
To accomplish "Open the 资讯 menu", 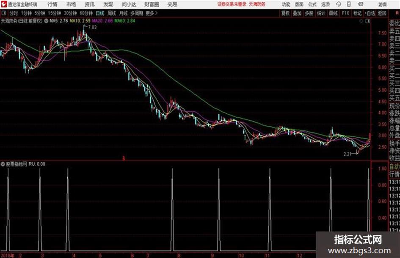I will point(90,4).
